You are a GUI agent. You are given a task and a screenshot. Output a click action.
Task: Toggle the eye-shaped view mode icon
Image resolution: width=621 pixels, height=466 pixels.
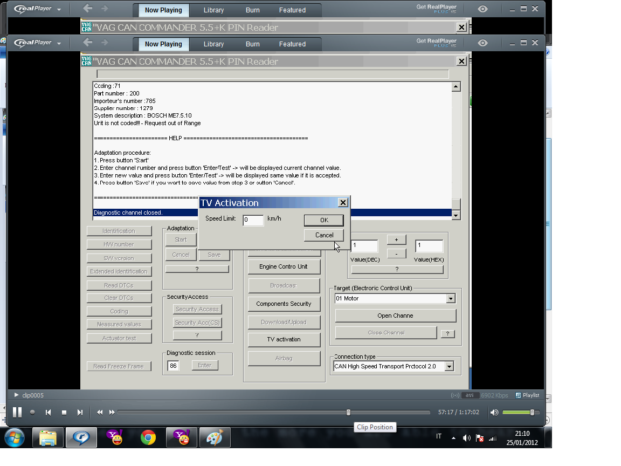pyautogui.click(x=482, y=43)
